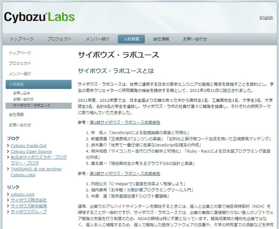Click list item 内田公太 C-Helper
279x229 pixels.
coord(135,184)
